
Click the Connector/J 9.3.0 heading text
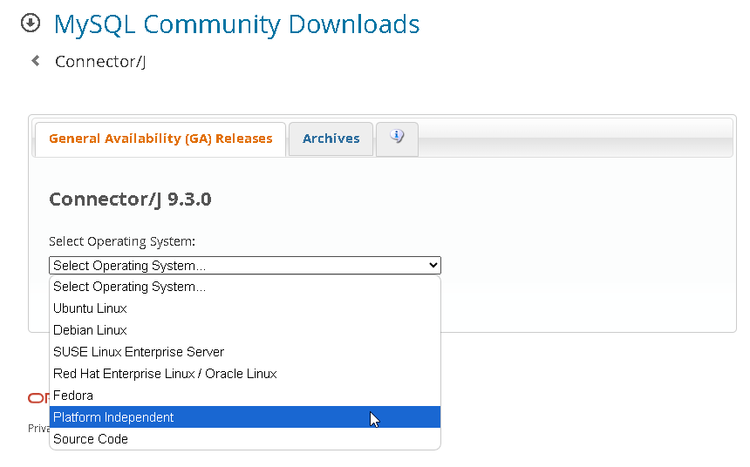coord(130,200)
